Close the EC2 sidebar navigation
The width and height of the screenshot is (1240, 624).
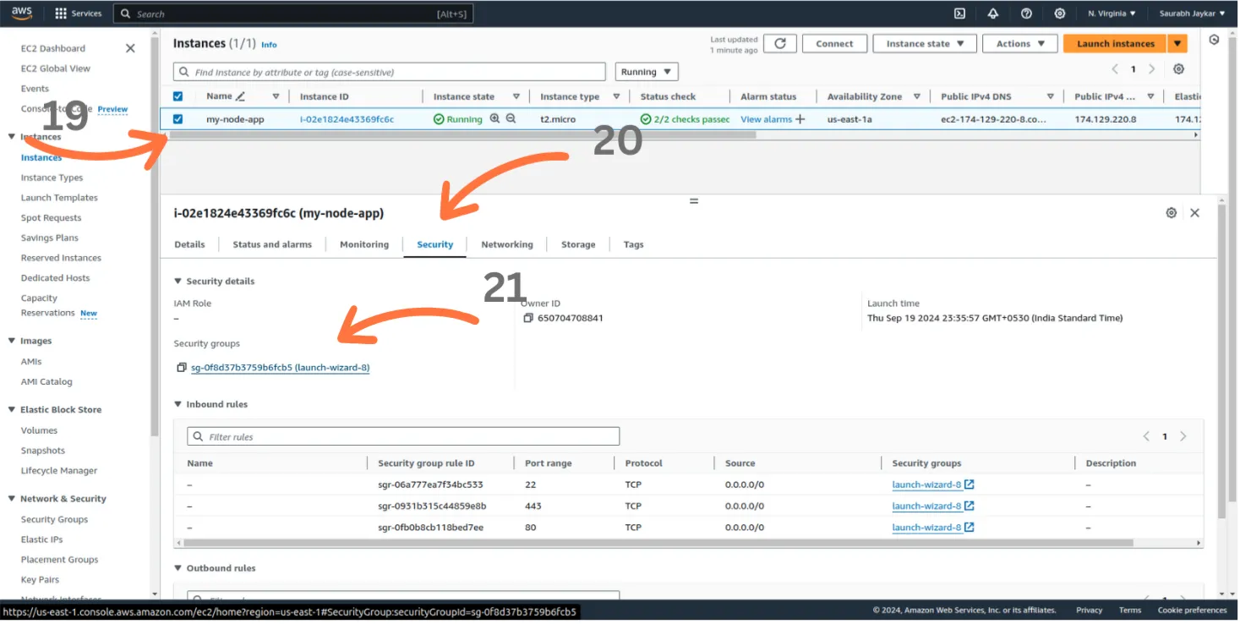point(130,48)
